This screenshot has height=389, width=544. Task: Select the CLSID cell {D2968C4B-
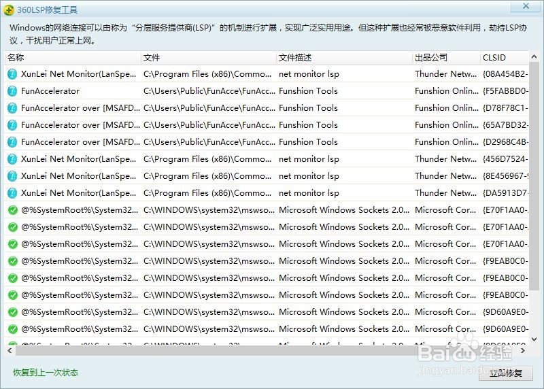505,142
